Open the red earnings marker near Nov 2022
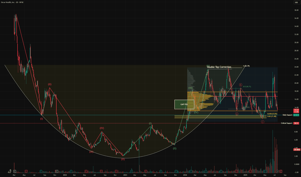This screenshot has height=177, width=301. tap(116, 171)
